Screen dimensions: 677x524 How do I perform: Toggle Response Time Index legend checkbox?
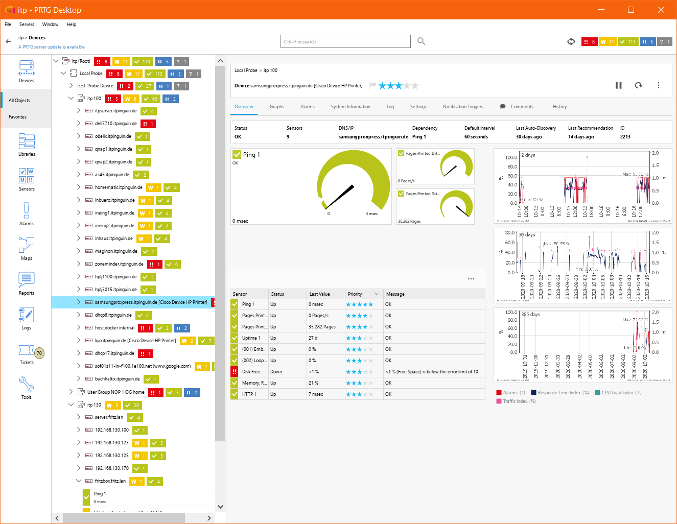pos(533,393)
